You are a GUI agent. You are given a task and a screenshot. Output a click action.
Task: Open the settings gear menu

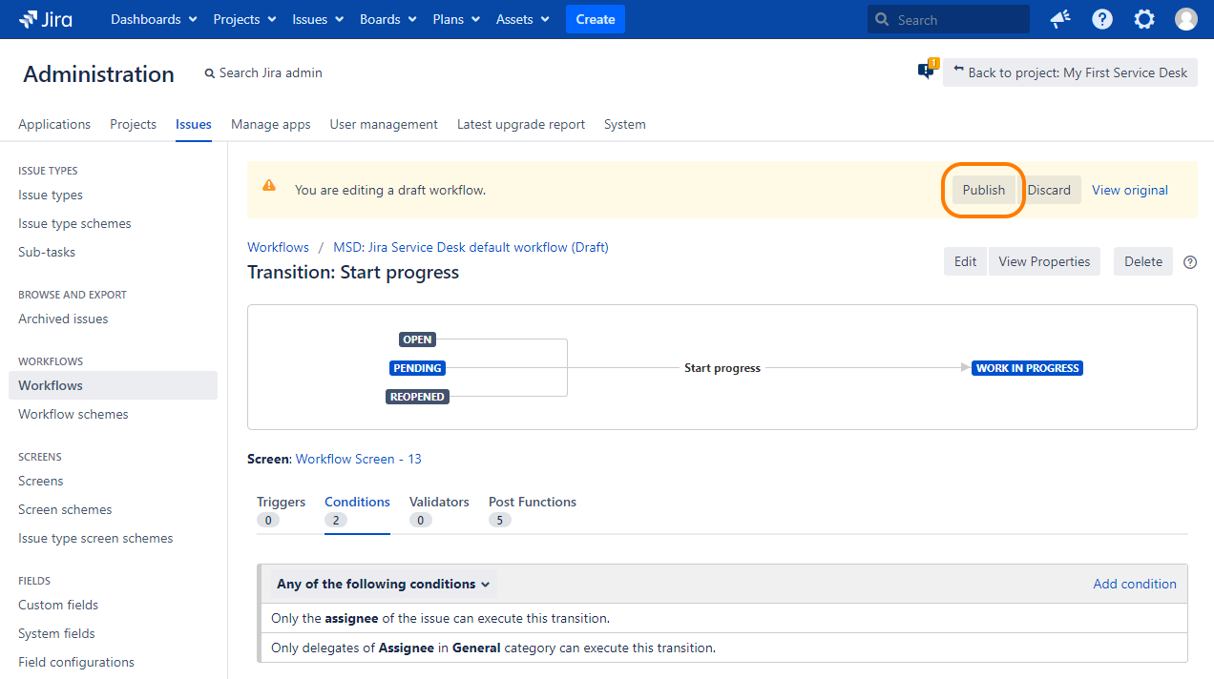coord(1143,19)
